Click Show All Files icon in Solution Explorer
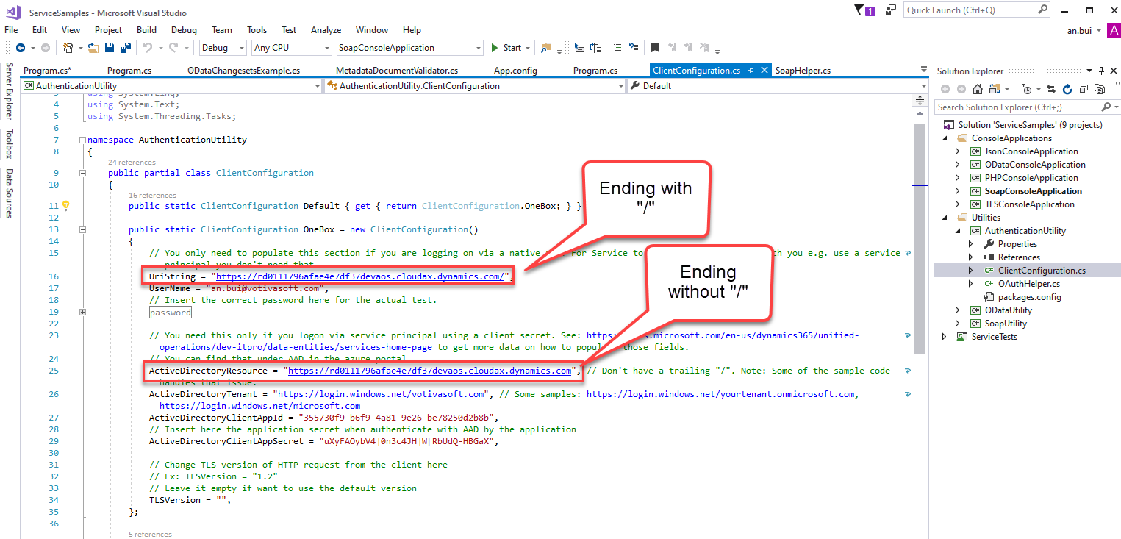 click(x=1100, y=89)
